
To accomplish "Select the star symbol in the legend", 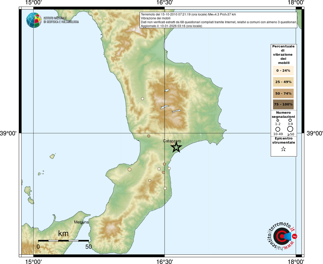I will point(283,149).
